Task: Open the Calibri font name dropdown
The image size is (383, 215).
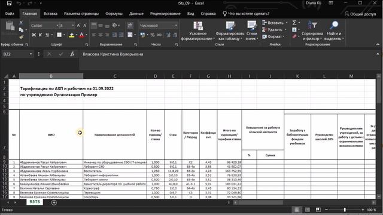Action: coord(57,25)
